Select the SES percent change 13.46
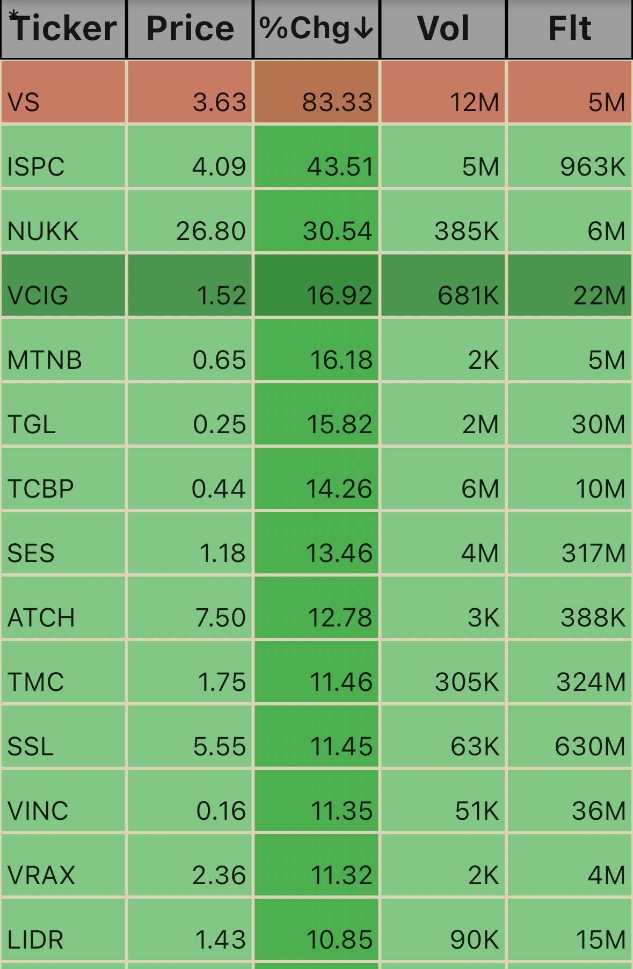The image size is (633, 969). [x=339, y=553]
